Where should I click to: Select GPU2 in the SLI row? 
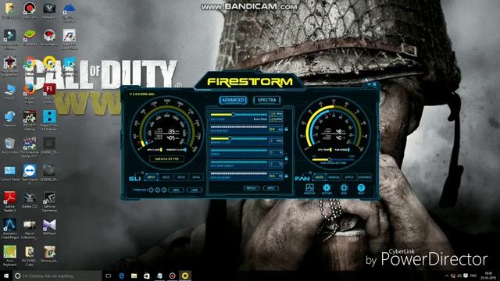(166, 177)
